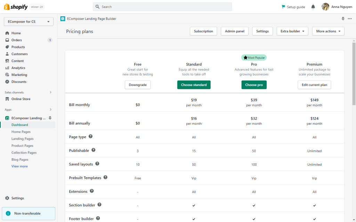Image resolution: width=356 pixels, height=222 pixels.
Task: Click the Products tag icon
Action: pos(7,47)
